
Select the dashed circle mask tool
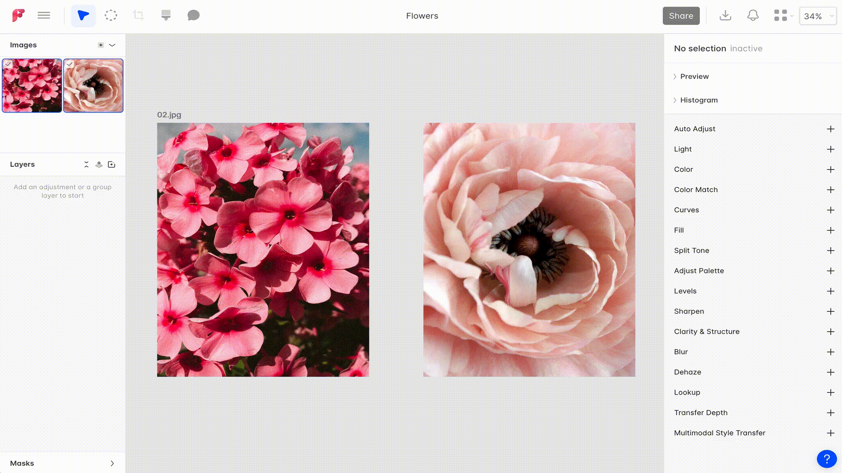tap(111, 15)
